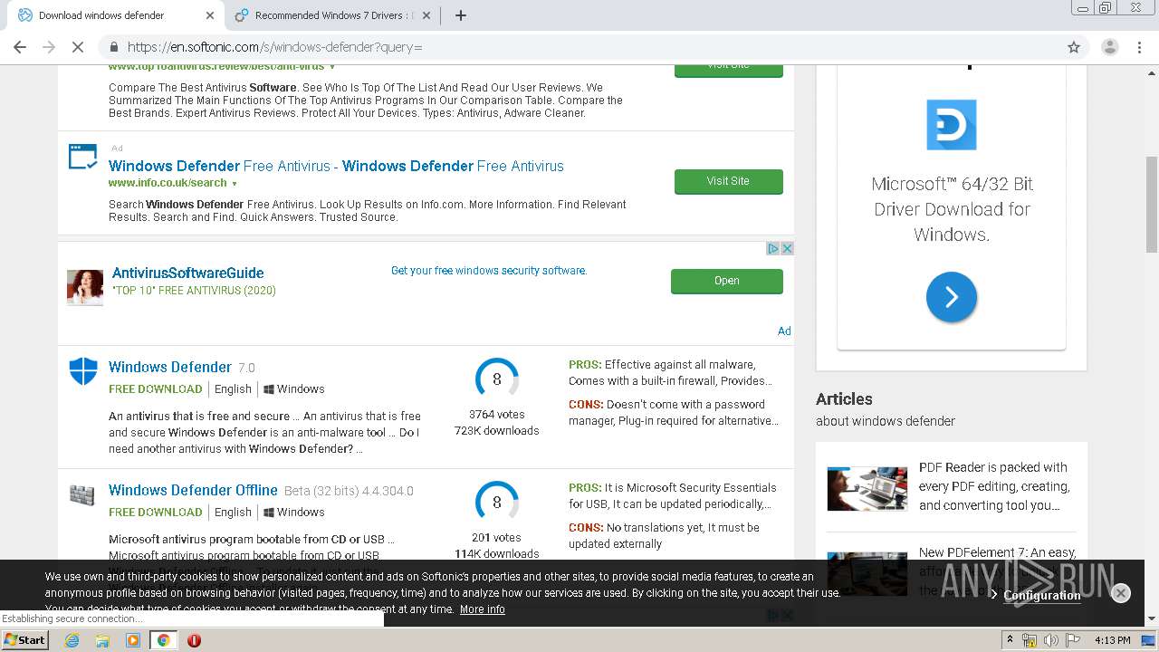This screenshot has height=652, width=1159.
Task: Click the Windows Defender Offline wall icon
Action: click(82, 495)
